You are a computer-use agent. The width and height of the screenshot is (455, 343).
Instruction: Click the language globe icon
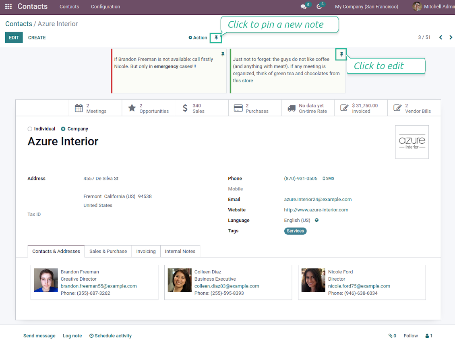point(316,220)
